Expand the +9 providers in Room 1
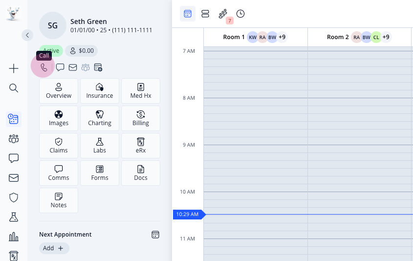Viewport: 413px width, 261px height. pos(282,37)
